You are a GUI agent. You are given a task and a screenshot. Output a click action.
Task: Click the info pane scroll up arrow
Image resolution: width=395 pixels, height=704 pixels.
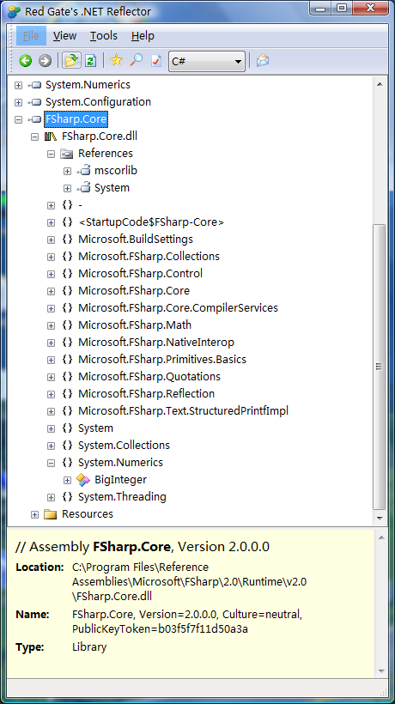381,538
